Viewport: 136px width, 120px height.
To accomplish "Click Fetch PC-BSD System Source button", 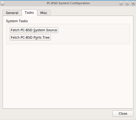I will point(34,30).
